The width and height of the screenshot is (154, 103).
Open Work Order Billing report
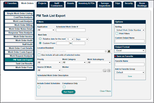(19, 25)
